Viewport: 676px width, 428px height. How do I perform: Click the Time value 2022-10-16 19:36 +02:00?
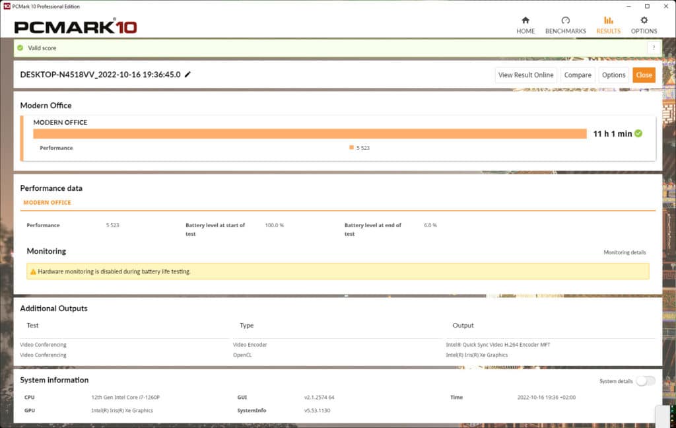tap(546, 398)
